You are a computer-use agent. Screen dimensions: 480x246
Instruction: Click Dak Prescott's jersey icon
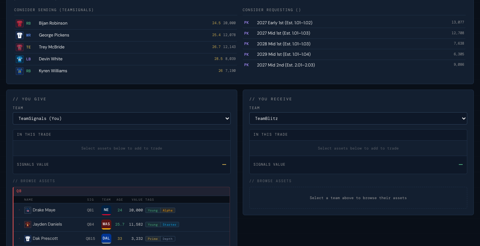[x=28, y=239]
